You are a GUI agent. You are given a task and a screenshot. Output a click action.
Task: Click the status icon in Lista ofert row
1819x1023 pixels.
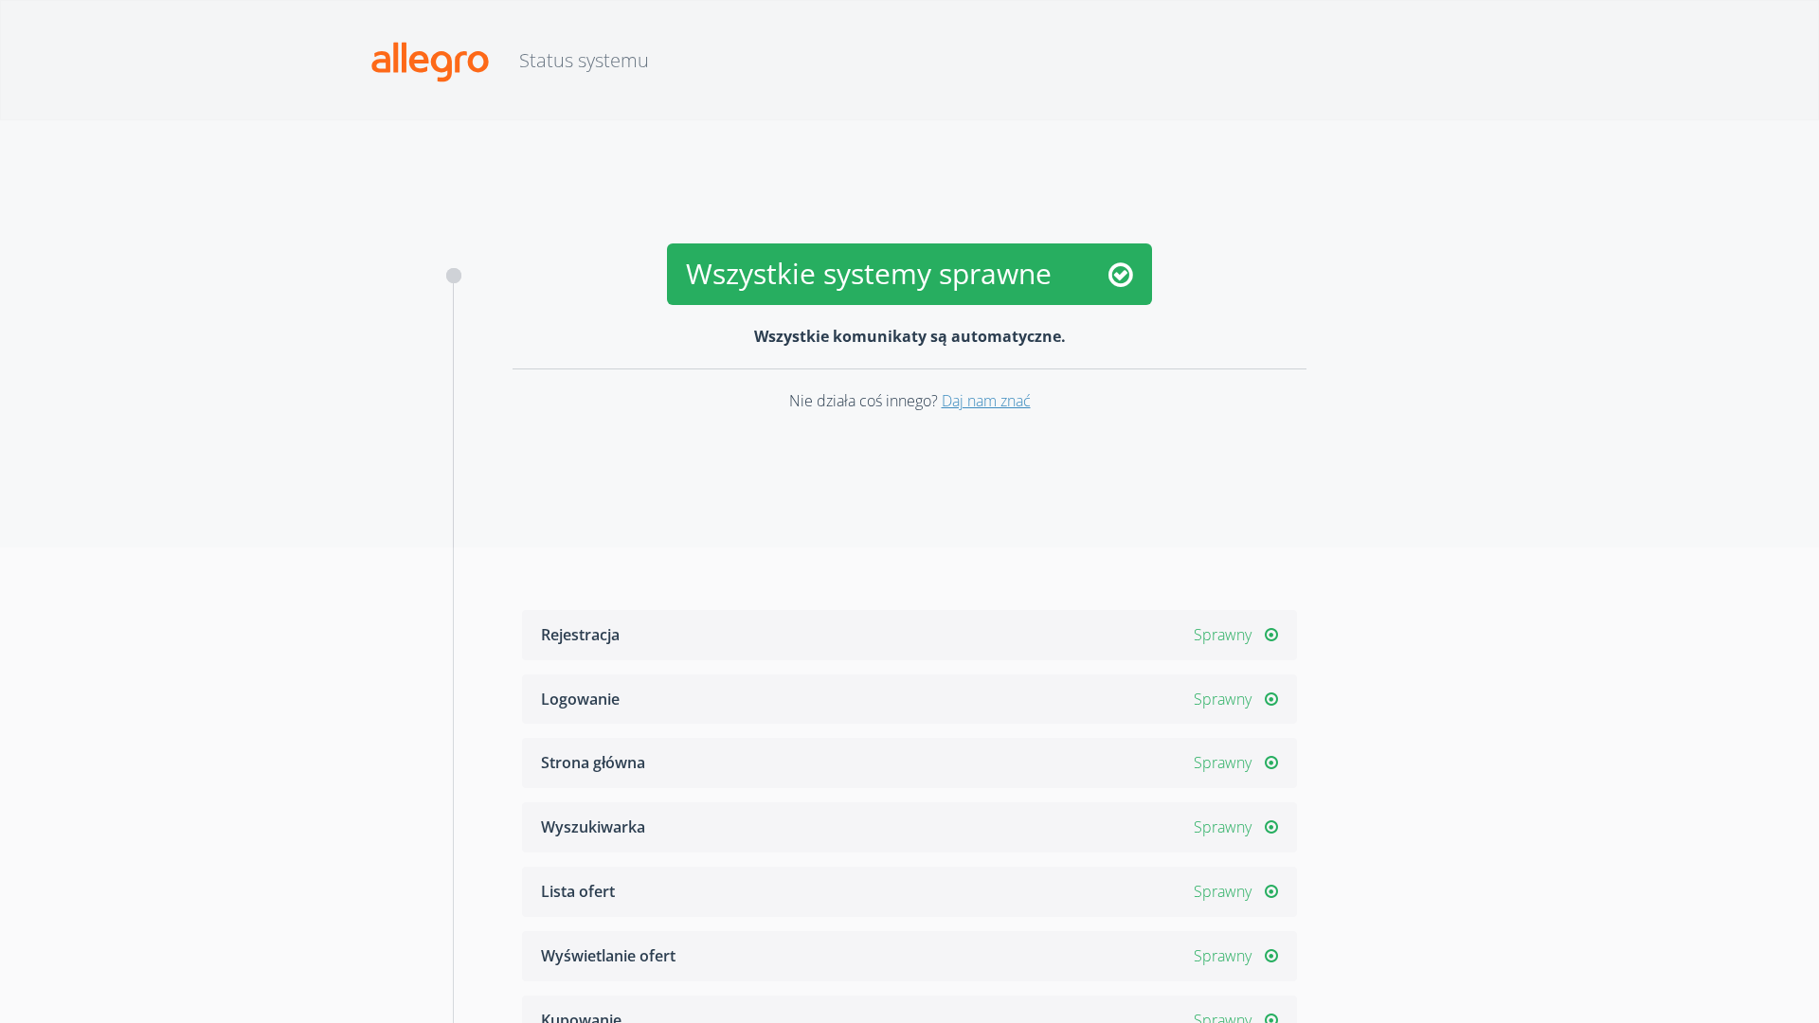[1271, 891]
